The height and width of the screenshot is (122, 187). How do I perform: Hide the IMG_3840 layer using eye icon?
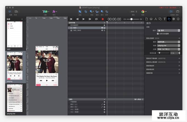(x=102, y=30)
